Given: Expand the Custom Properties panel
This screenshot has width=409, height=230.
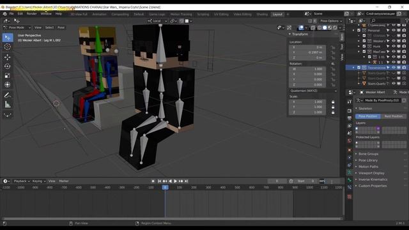Looking at the screenshot, I should tap(372, 186).
